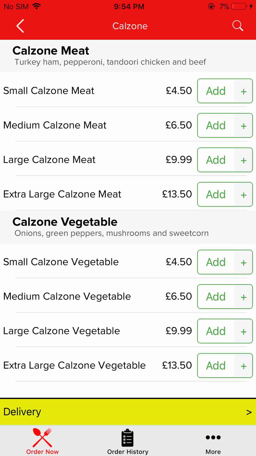Expand the Delivery option bar
This screenshot has height=456, width=256.
128,412
